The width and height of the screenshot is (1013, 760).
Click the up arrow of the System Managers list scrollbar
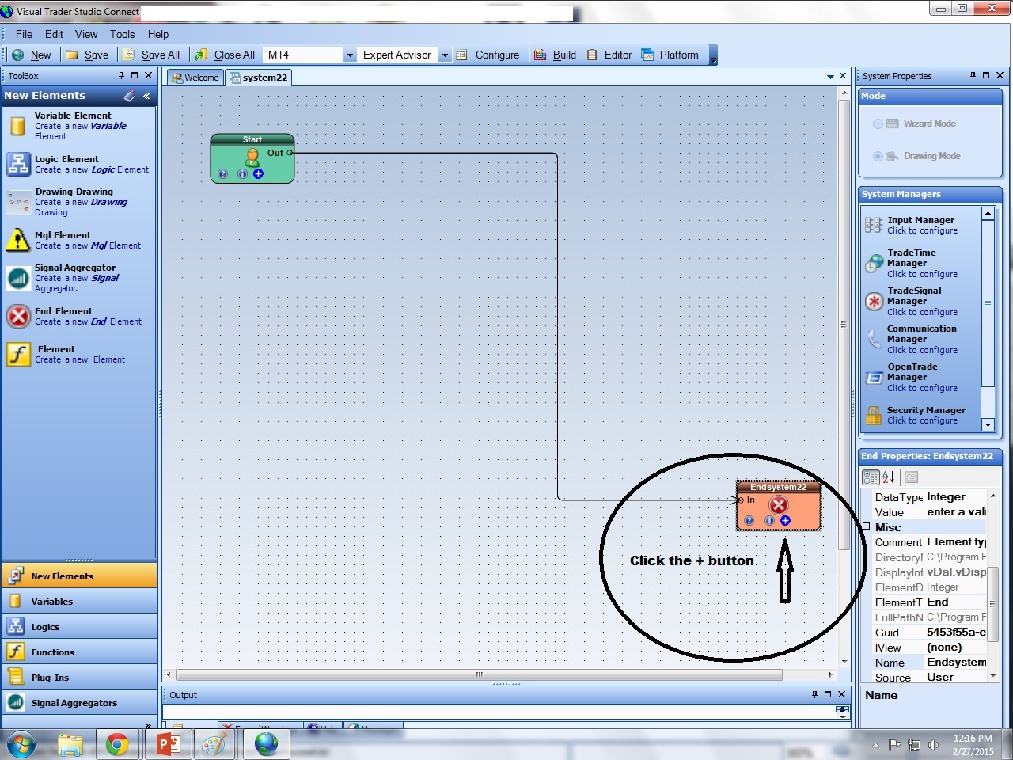[988, 213]
